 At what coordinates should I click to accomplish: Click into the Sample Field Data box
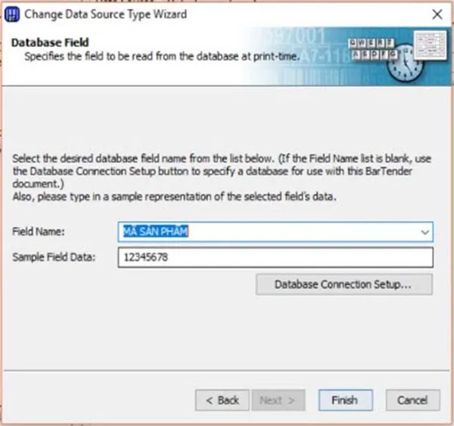coord(275,258)
